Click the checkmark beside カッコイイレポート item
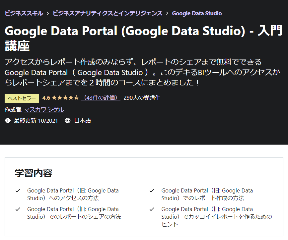Screen dimensions: 288x240 pyautogui.click(x=152, y=209)
